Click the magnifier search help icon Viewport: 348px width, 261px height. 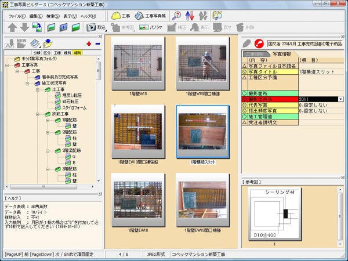[177, 16]
